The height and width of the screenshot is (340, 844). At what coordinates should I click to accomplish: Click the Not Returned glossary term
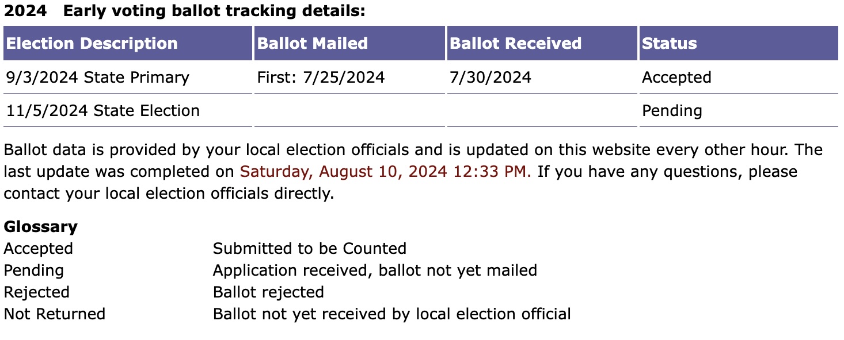(x=54, y=314)
